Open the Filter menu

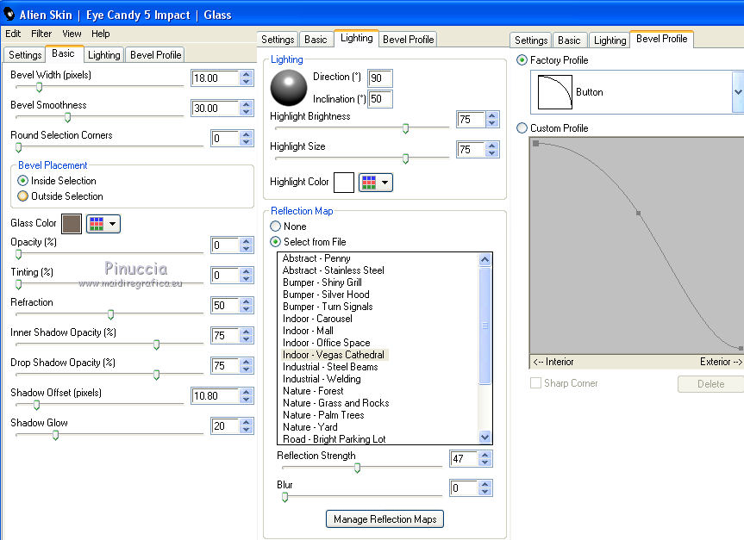[x=41, y=34]
